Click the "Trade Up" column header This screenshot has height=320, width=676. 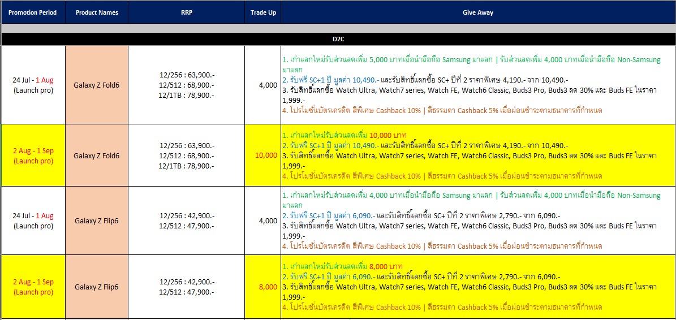tap(263, 12)
